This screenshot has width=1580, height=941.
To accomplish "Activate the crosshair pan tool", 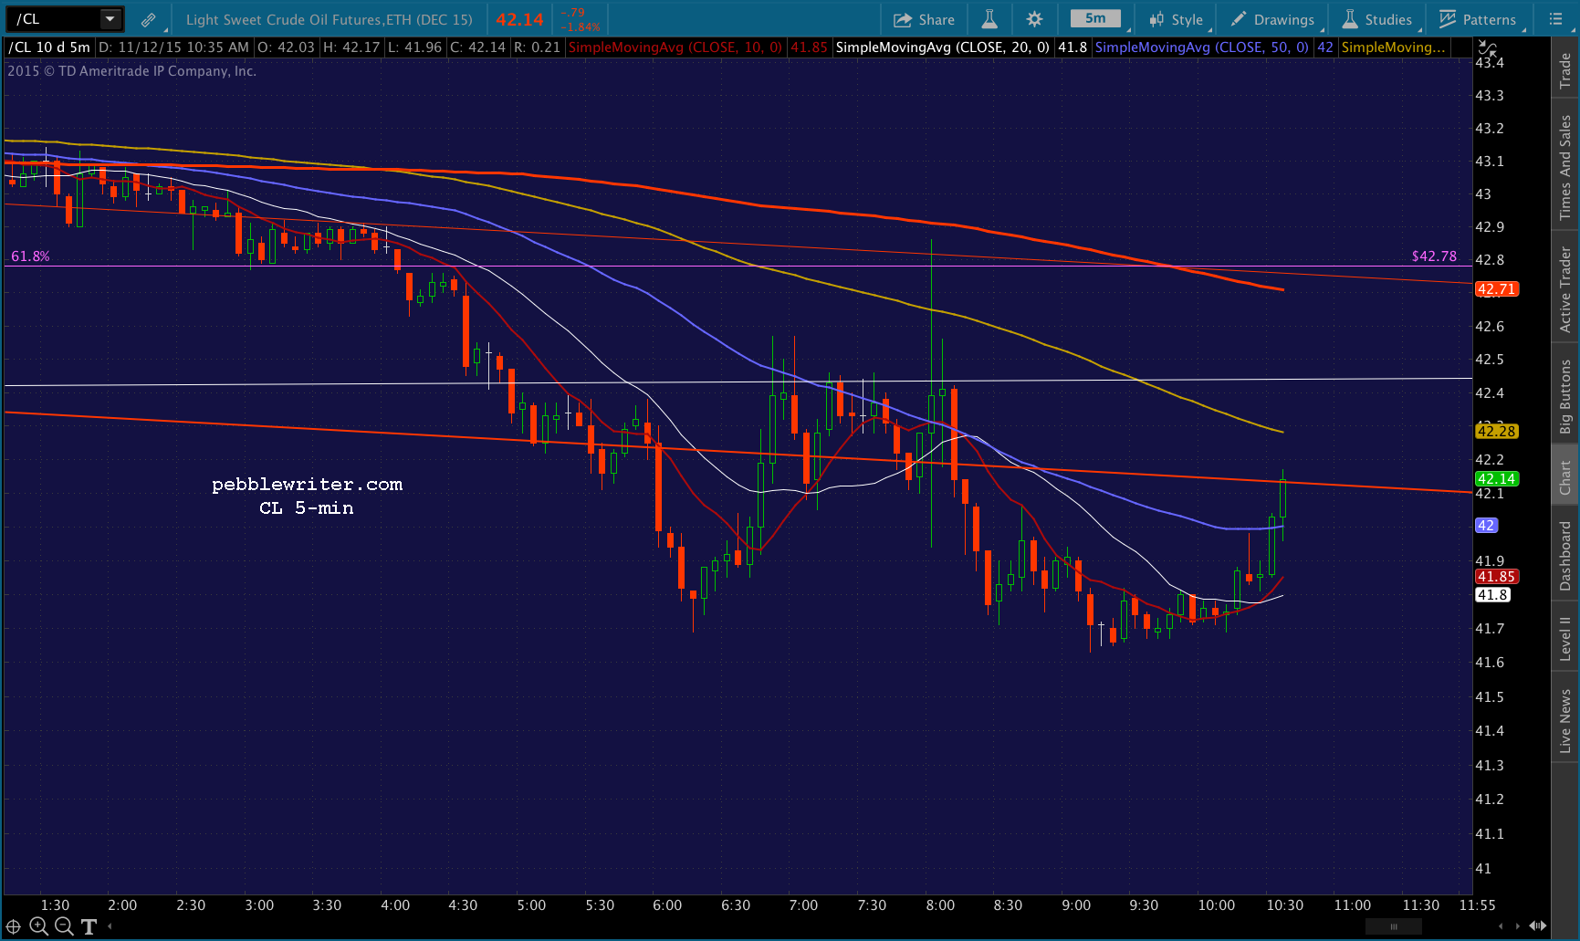I will (14, 926).
